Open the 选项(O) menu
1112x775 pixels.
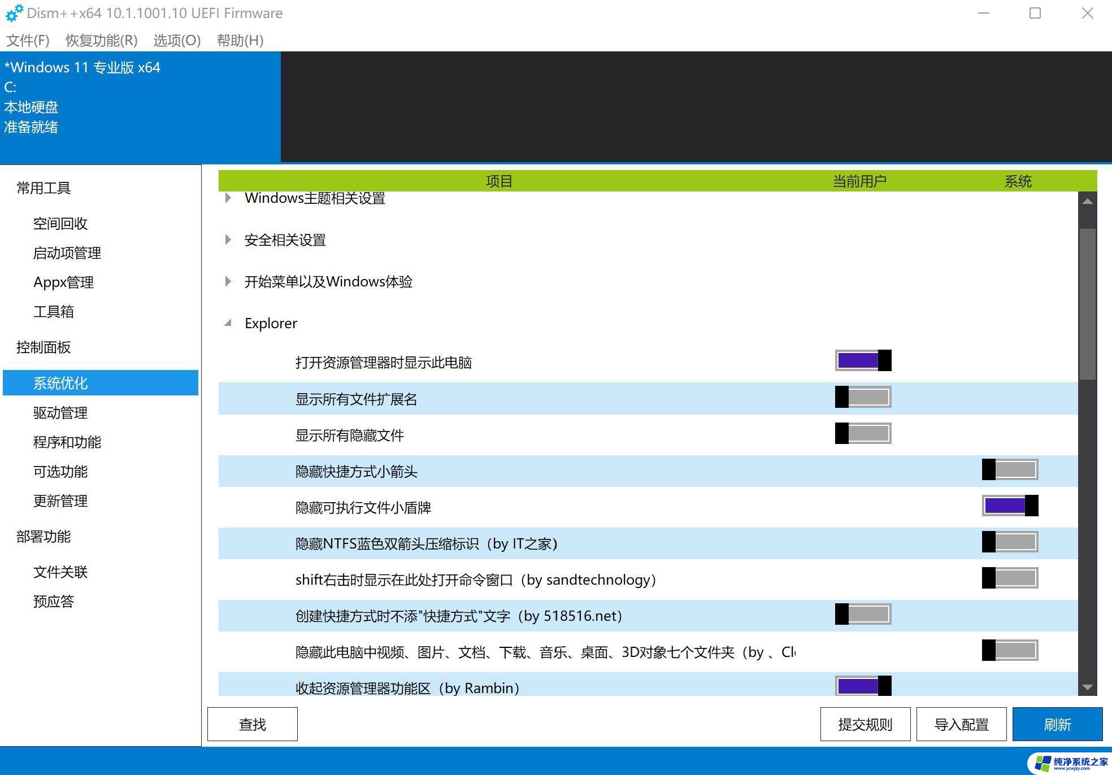(x=177, y=40)
